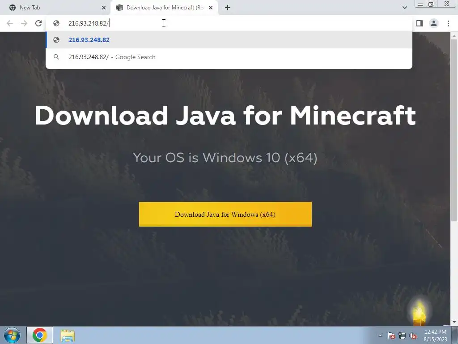Minimize the Chrome window
Viewport: 458px width, 344px height.
(420, 4)
